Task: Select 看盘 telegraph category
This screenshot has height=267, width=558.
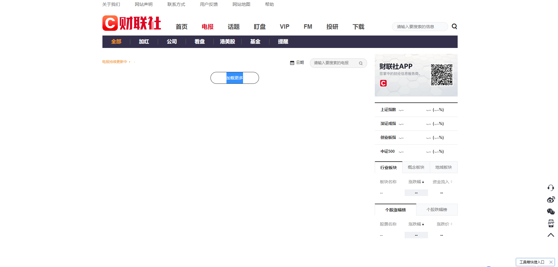Action: pyautogui.click(x=200, y=42)
